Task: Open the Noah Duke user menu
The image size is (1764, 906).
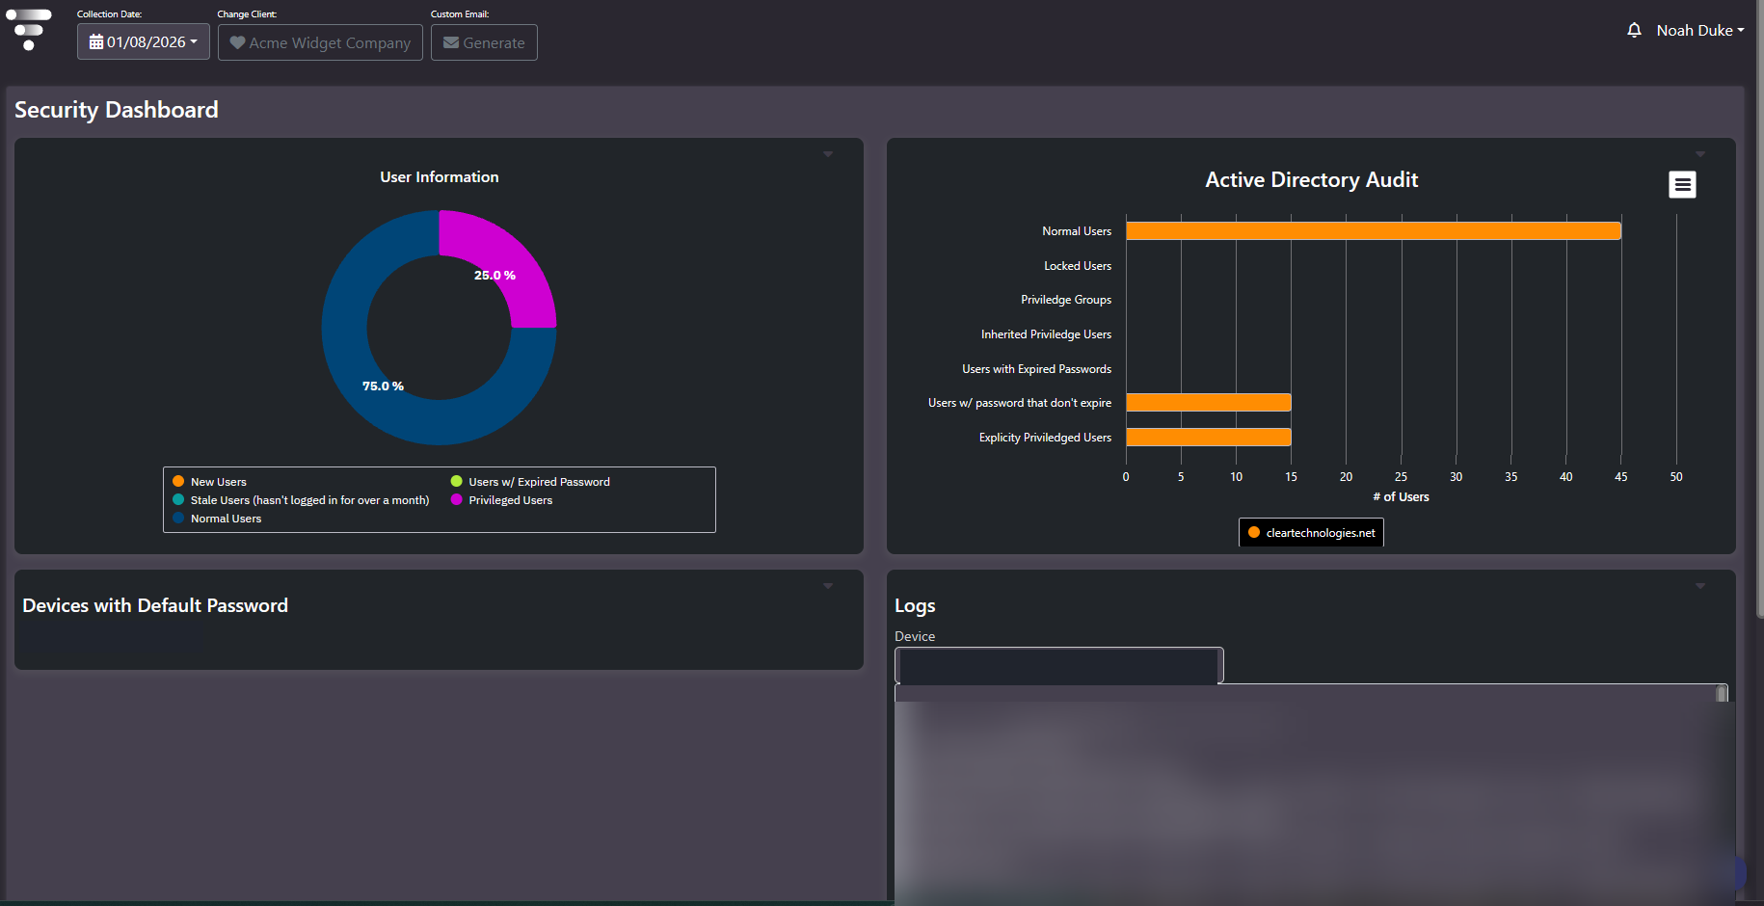Action: click(1700, 31)
